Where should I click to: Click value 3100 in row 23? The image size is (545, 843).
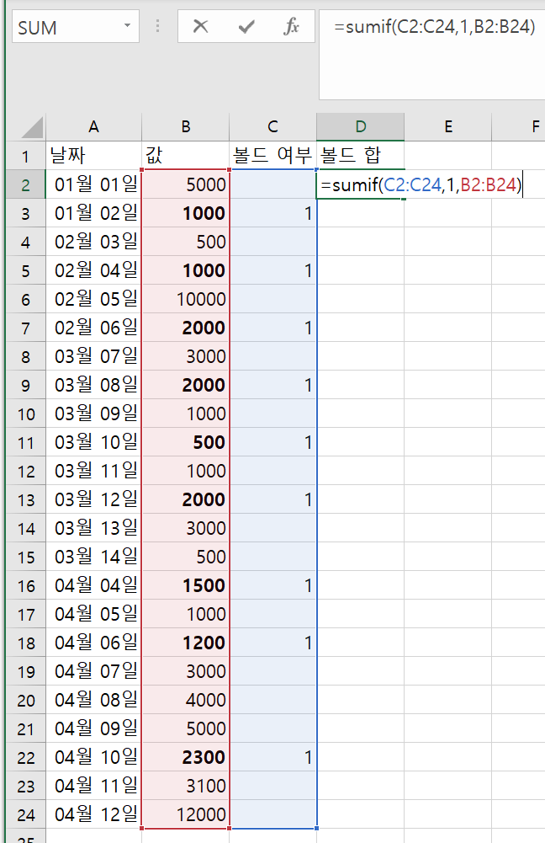point(185,786)
